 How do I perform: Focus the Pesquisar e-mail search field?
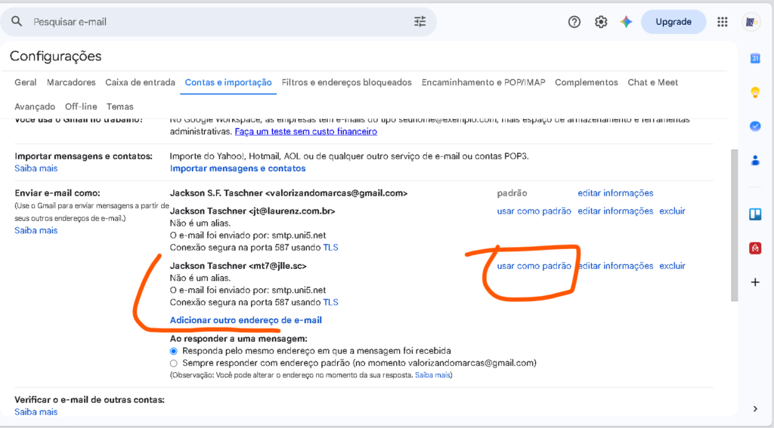coord(217,22)
